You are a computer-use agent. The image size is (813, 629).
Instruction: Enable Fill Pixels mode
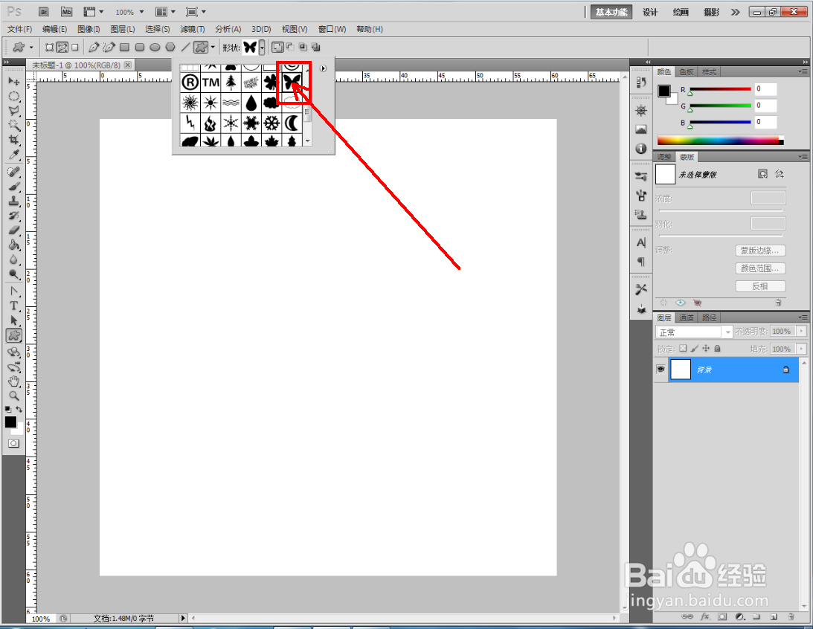click(x=75, y=47)
